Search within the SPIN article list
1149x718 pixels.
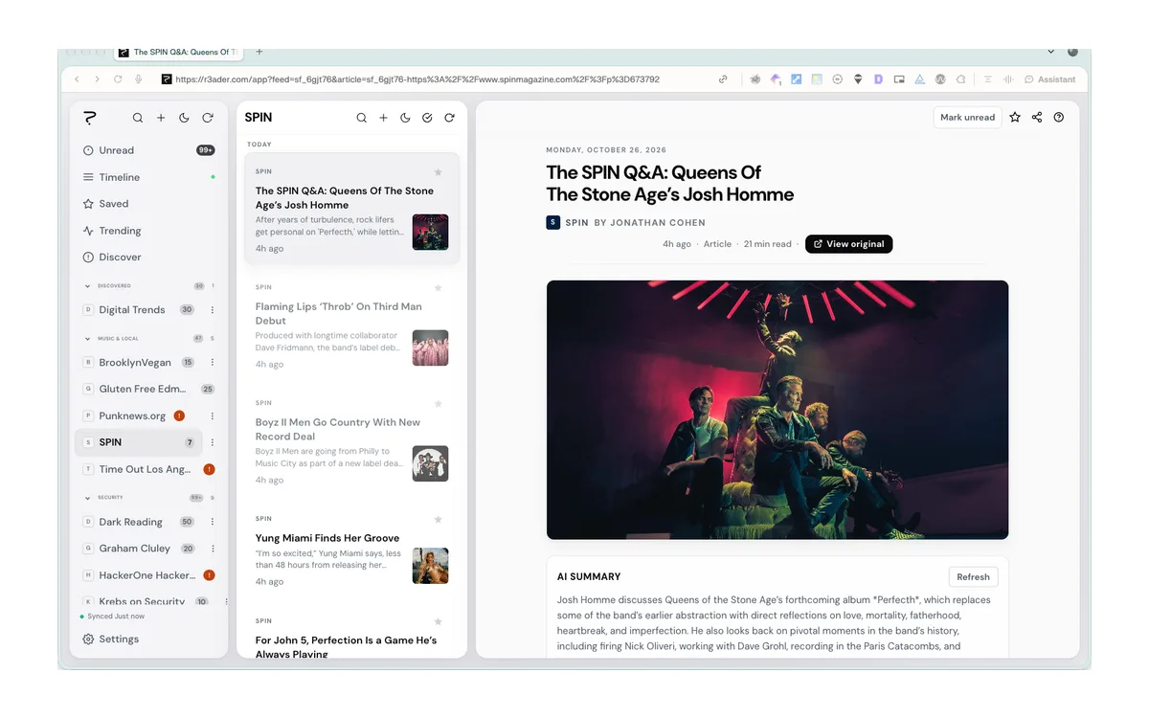click(361, 118)
